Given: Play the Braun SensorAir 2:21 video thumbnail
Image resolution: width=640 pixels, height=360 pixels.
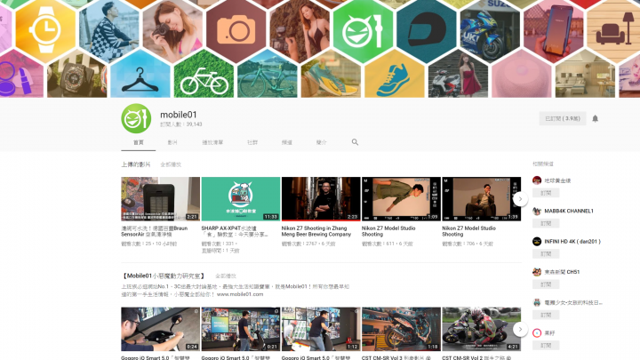Looking at the screenshot, I should coord(160,199).
